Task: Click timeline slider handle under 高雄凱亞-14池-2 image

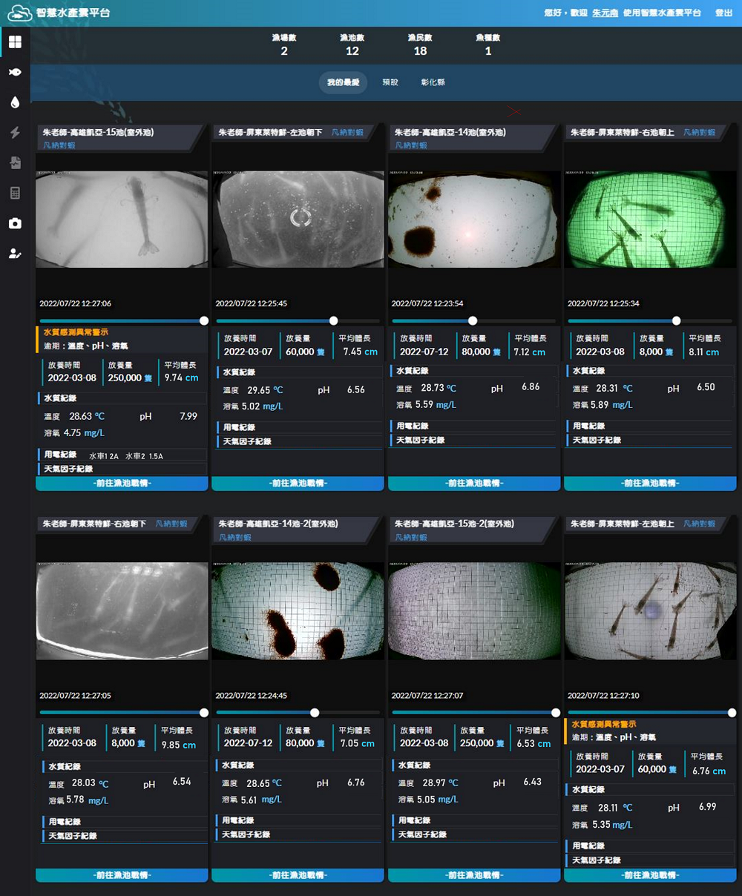Action: 315,713
